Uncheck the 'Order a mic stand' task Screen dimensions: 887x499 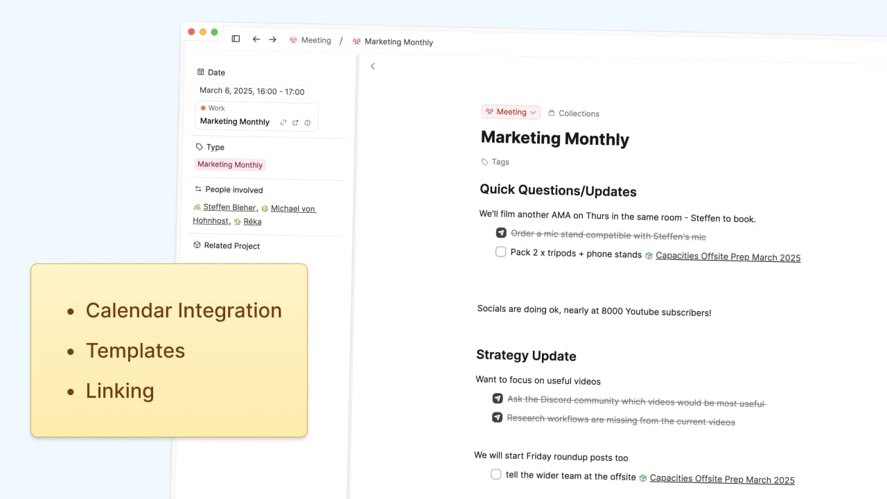501,234
